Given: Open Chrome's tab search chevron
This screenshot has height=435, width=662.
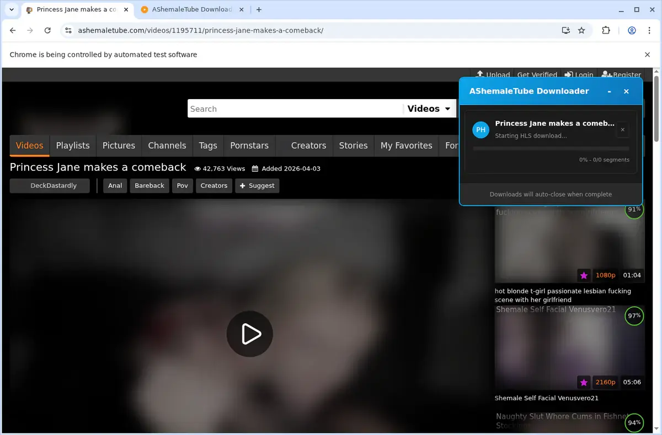Looking at the screenshot, I should [12, 9].
